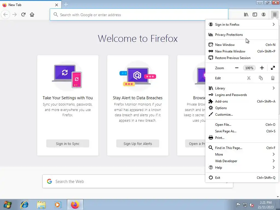Screen dimensions: 280x210
Task: Launch Internet Explorer from taskbar
Action: point(24,205)
